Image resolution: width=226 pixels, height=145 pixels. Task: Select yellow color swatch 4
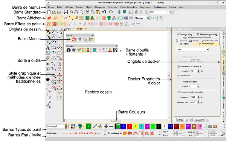click(135, 126)
